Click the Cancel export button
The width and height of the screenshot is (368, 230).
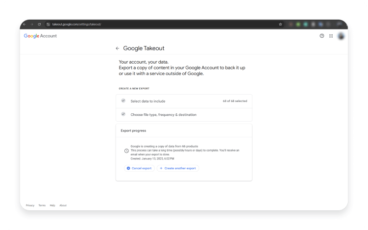(x=139, y=168)
